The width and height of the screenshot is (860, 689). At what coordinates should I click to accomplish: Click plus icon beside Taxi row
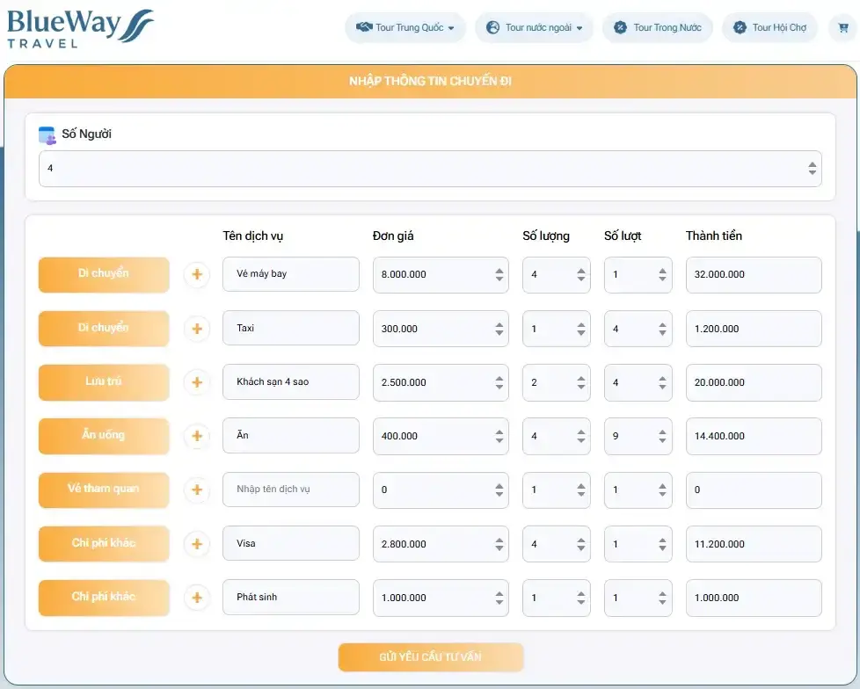197,329
